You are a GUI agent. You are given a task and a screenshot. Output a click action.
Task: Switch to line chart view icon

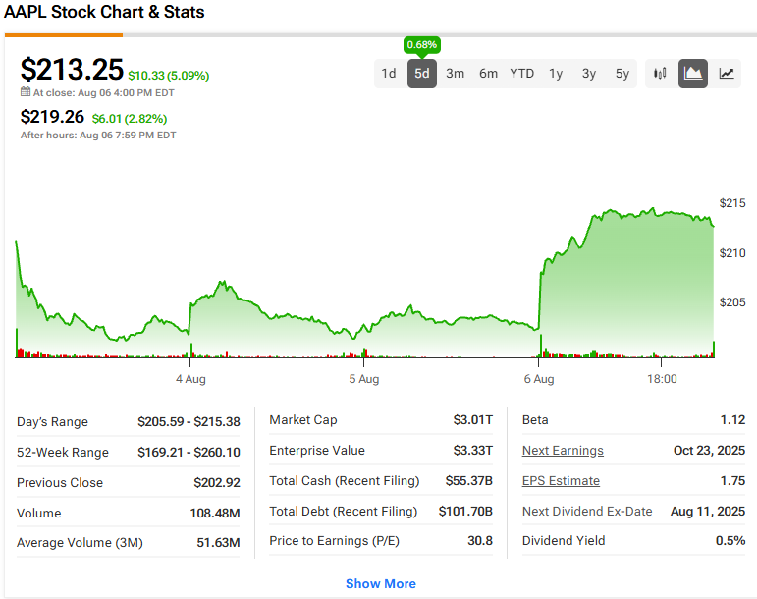(x=727, y=74)
